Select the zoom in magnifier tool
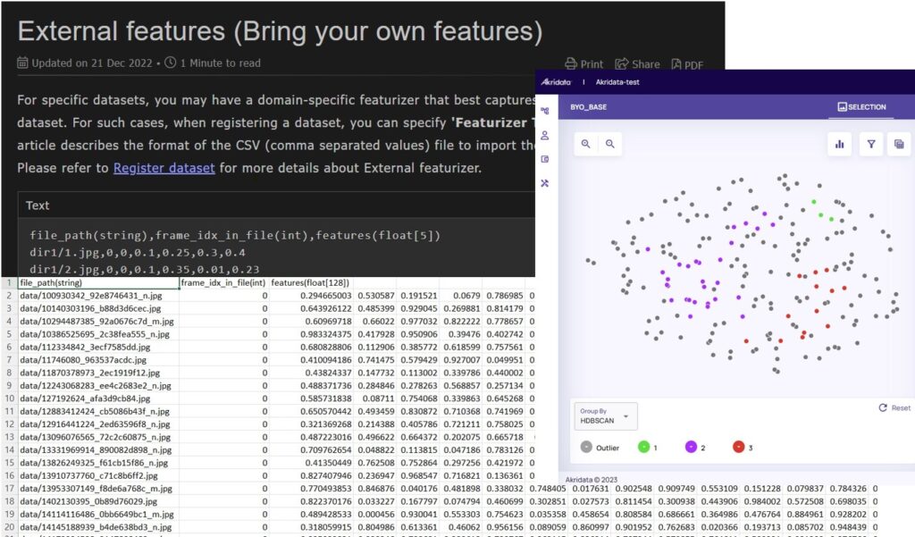Image resolution: width=915 pixels, height=537 pixels. click(585, 143)
